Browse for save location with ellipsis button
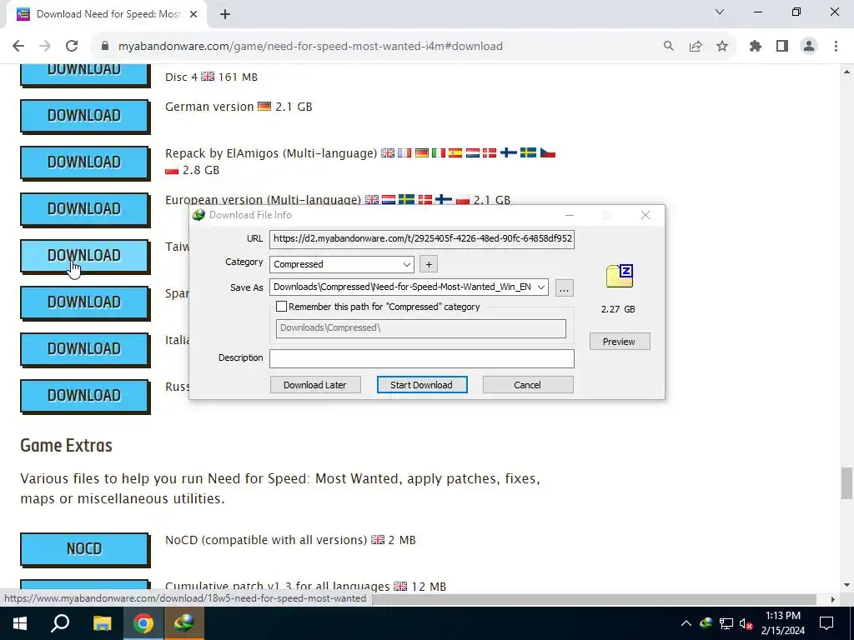The image size is (854, 640). coord(565,287)
